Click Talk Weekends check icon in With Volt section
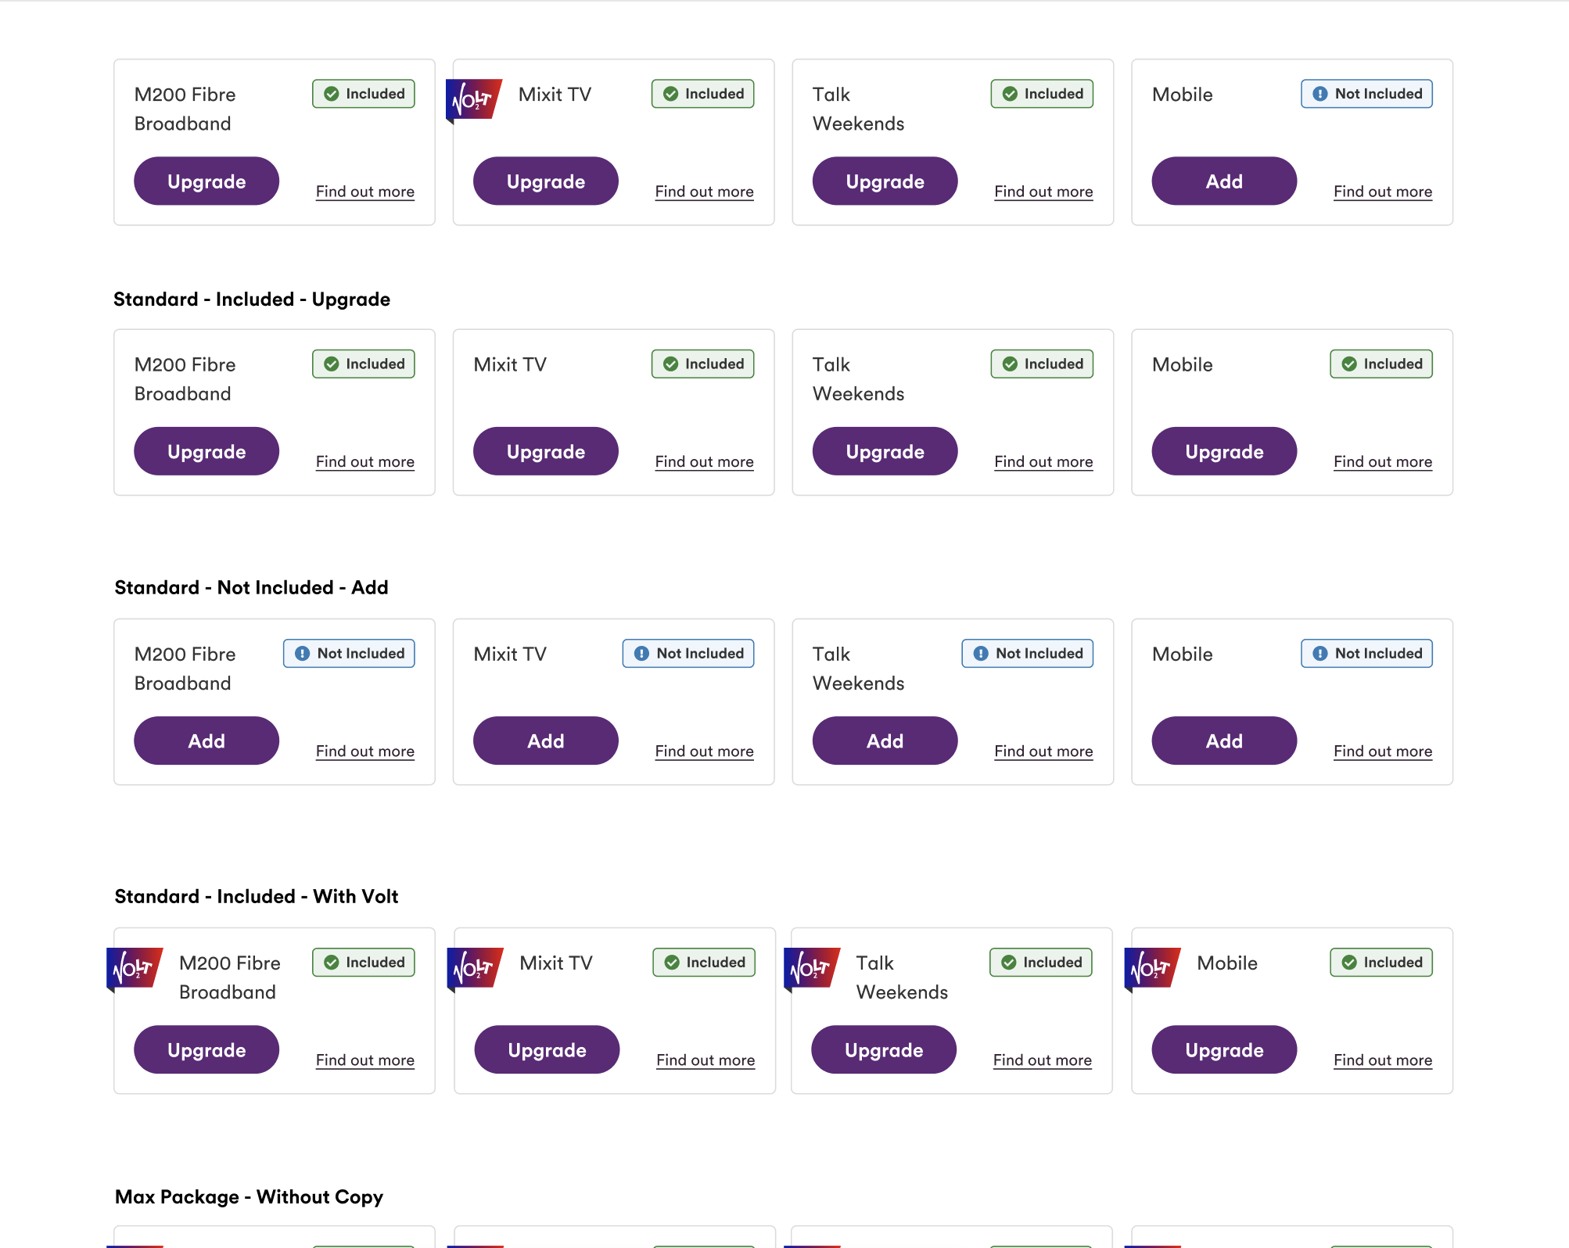This screenshot has width=1569, height=1248. 1009,963
